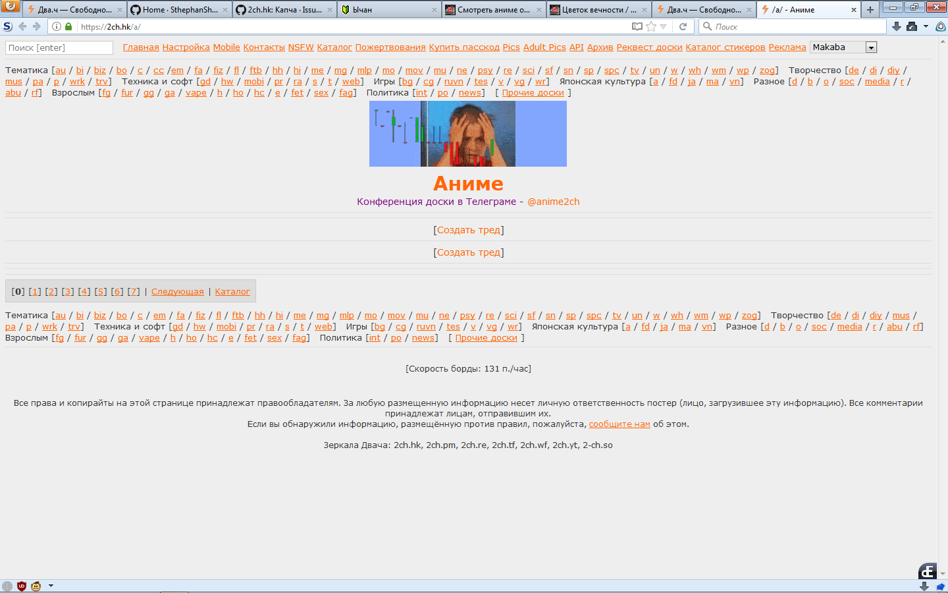This screenshot has height=593, width=948.
Task: Click the globe icon in the status bar
Action: click(7, 585)
